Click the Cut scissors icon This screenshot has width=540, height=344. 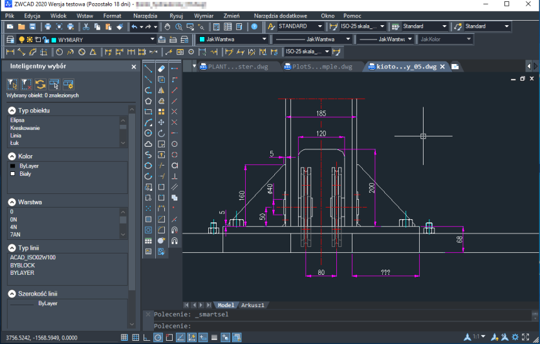86,27
